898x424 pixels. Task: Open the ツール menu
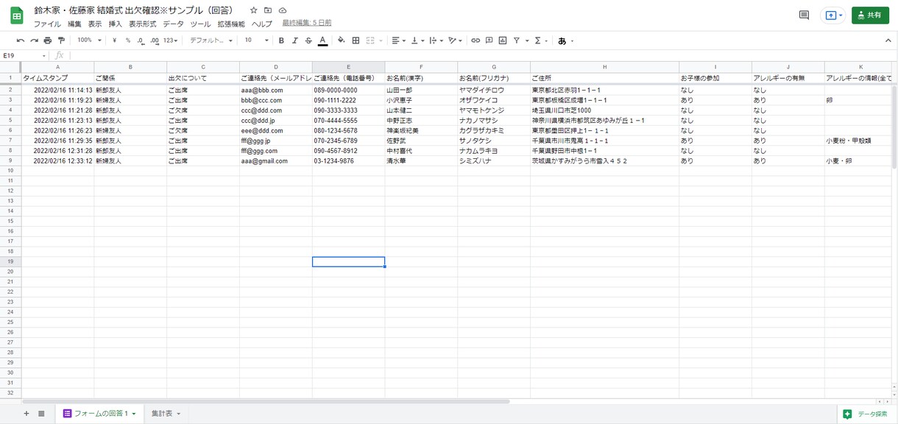[x=200, y=24]
